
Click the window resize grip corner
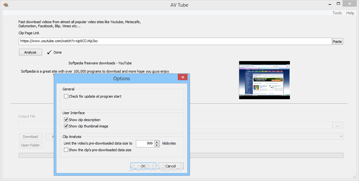pos(355,177)
